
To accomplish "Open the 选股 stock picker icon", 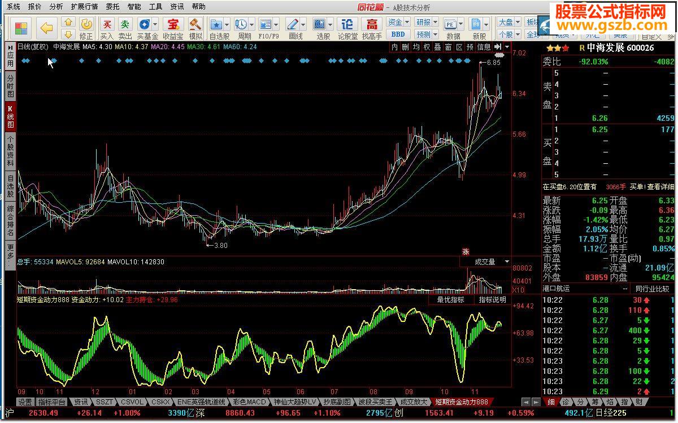I will pos(320,24).
